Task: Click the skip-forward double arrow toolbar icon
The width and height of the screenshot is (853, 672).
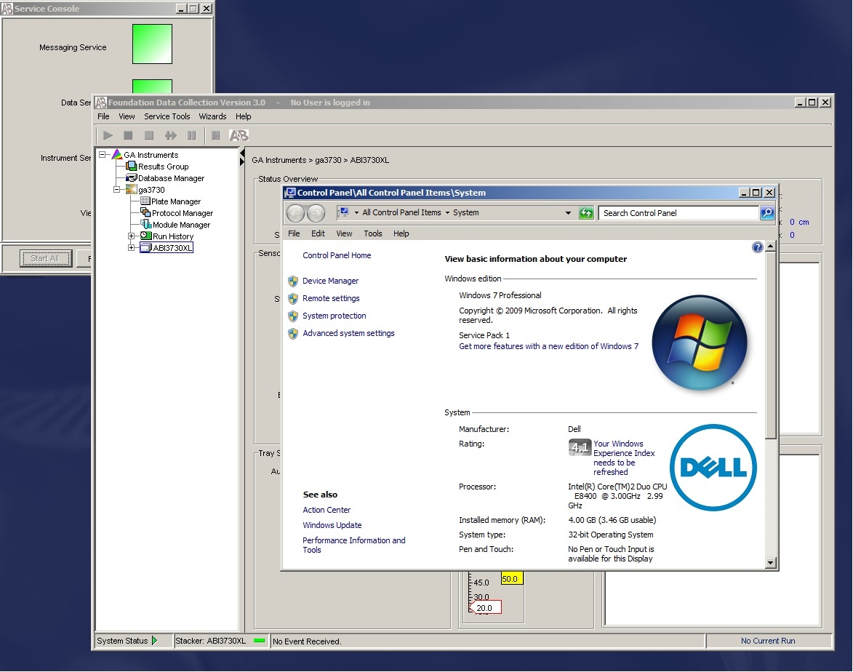Action: [171, 135]
